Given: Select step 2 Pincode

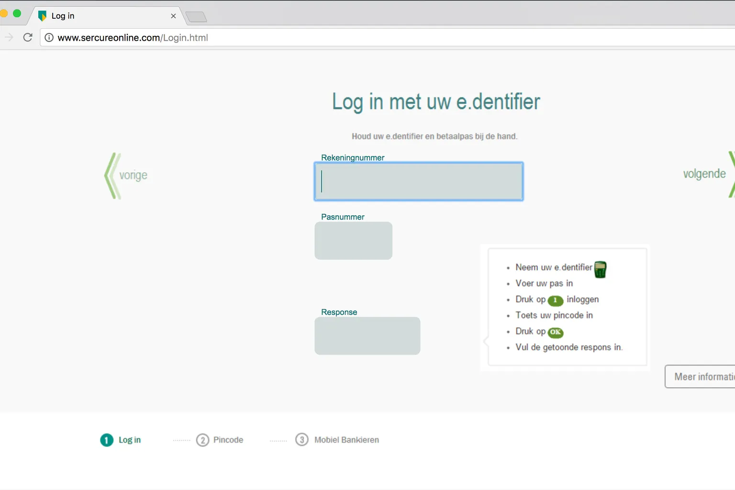Looking at the screenshot, I should tap(220, 440).
